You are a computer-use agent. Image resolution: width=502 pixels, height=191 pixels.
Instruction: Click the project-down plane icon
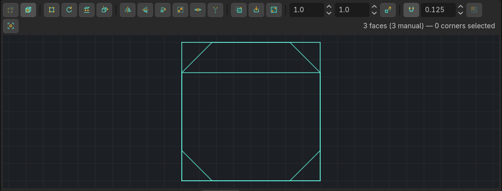point(87,10)
